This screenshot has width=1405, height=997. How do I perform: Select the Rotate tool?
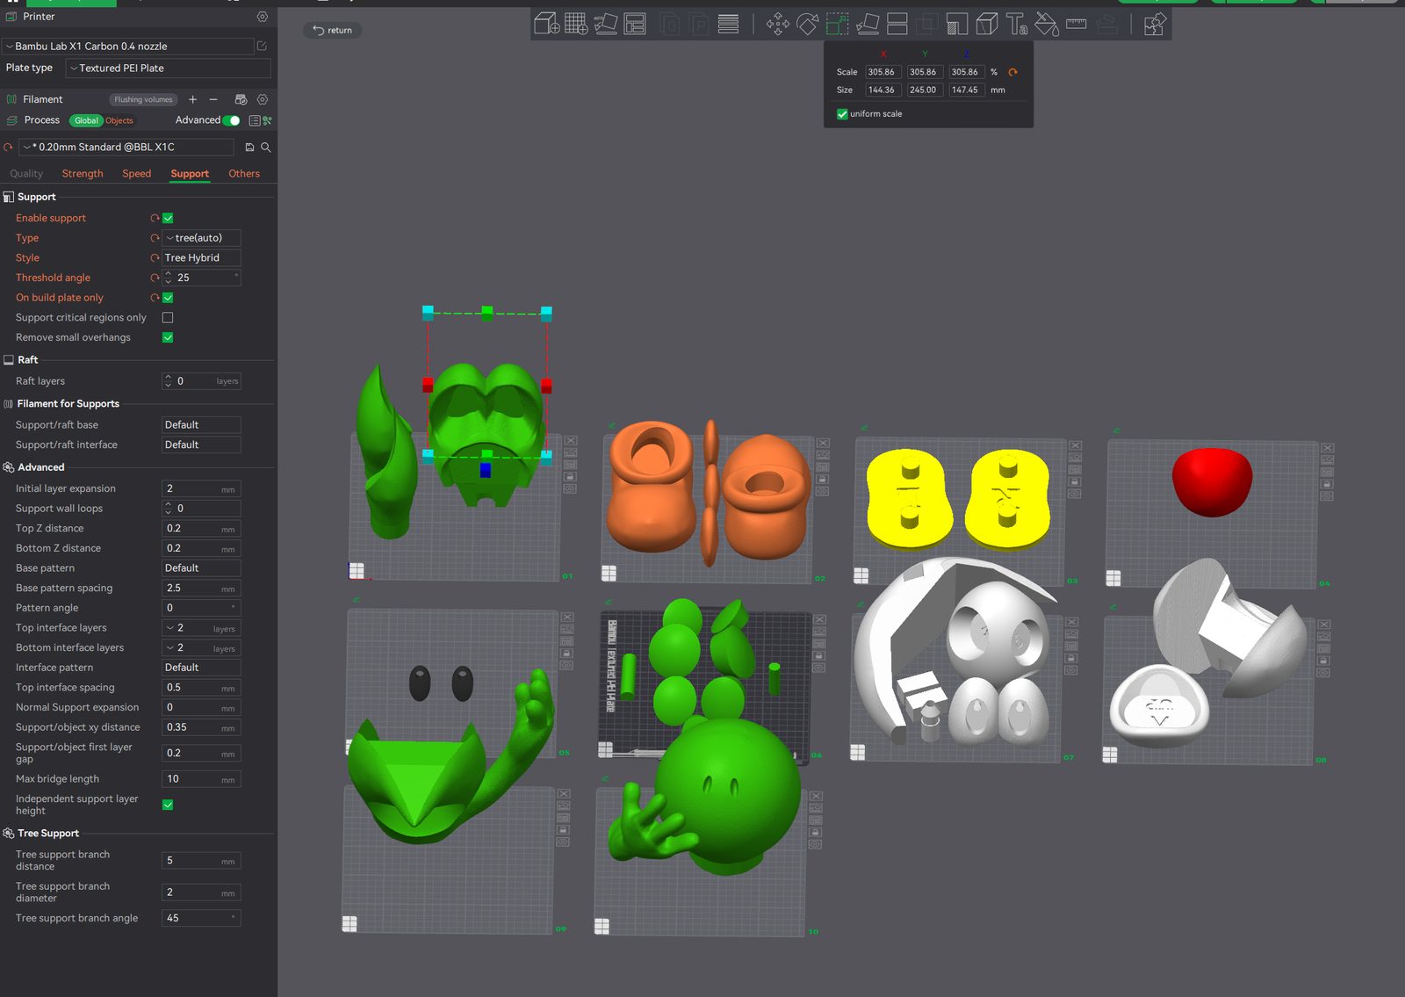[807, 24]
